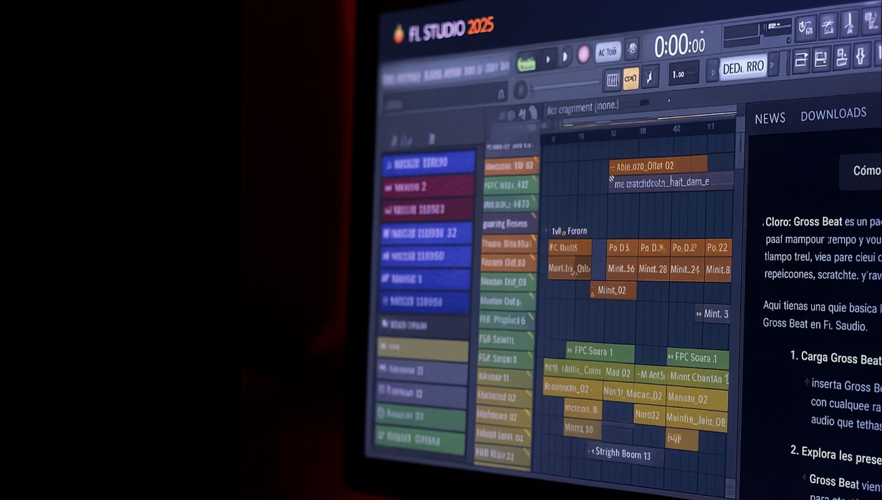
Task: Click the AC toggle button in transport
Action: point(607,52)
